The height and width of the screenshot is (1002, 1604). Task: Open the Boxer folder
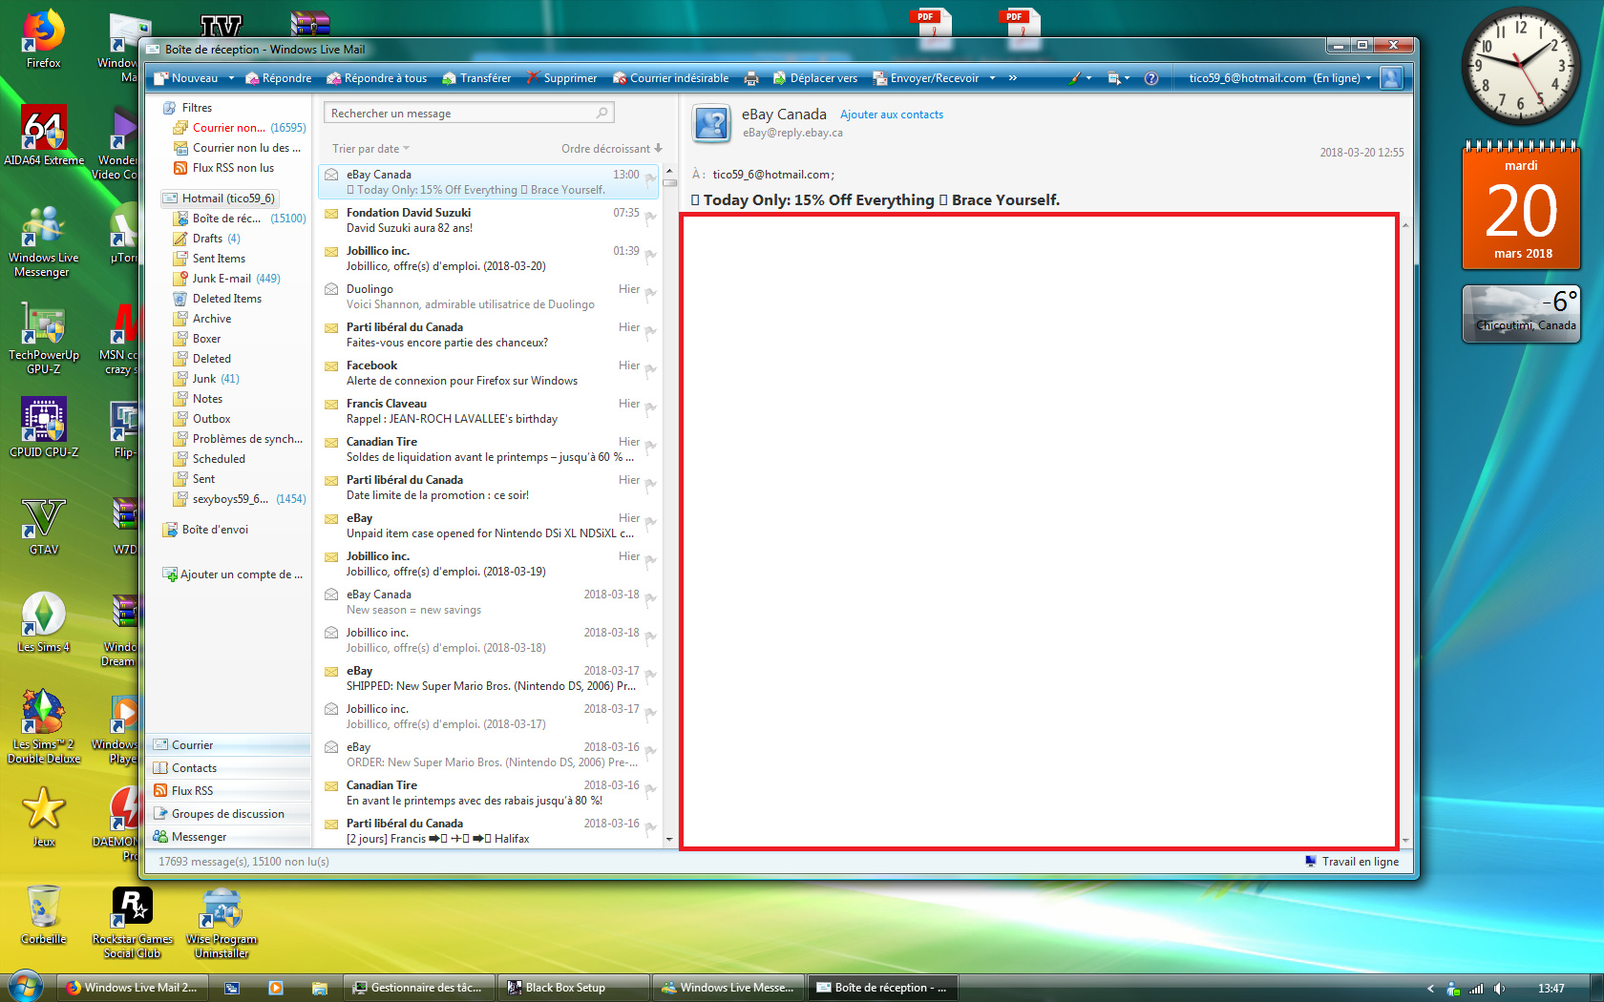pos(197,339)
